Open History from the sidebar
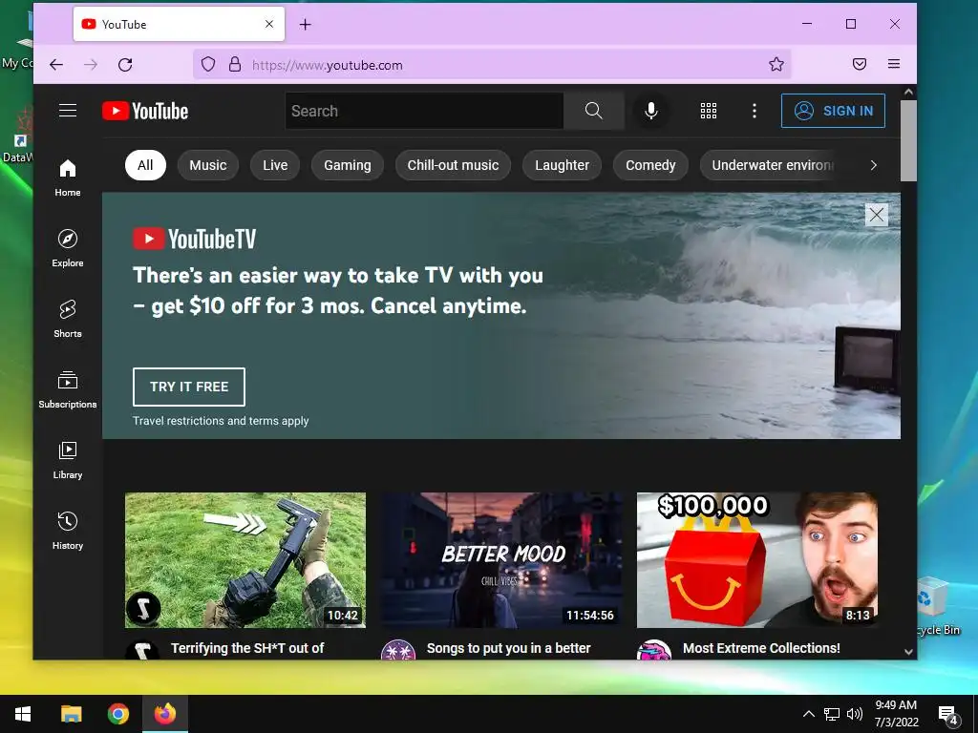The width and height of the screenshot is (978, 733). tap(68, 531)
